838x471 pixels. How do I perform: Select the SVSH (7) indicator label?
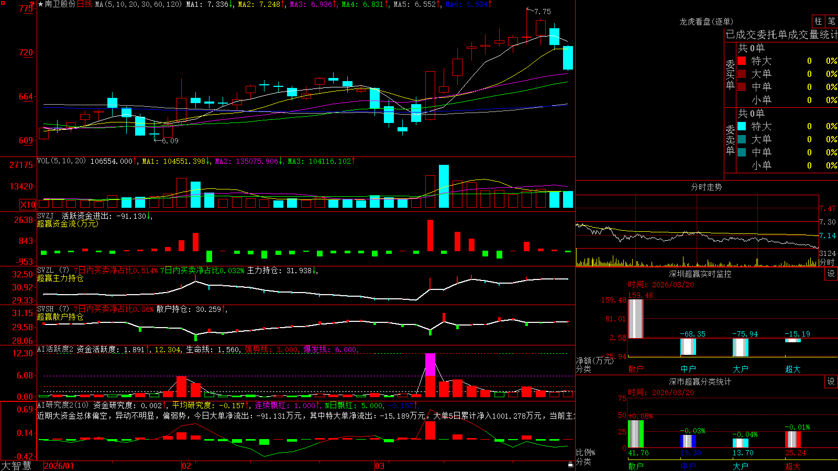[x=53, y=309]
